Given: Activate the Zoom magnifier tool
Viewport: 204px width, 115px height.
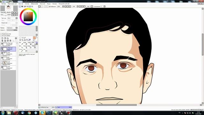Looking at the screenshot, I should point(22,40).
